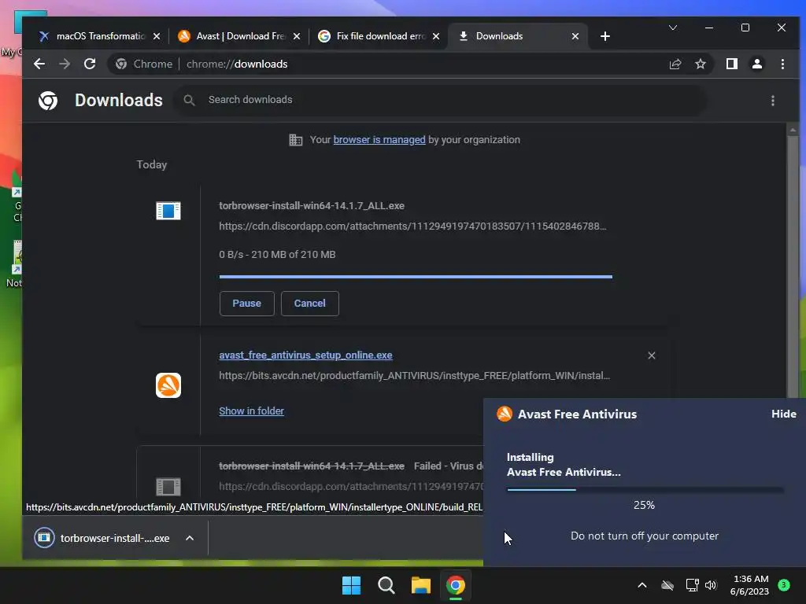Reload the downloads page

[x=90, y=64]
